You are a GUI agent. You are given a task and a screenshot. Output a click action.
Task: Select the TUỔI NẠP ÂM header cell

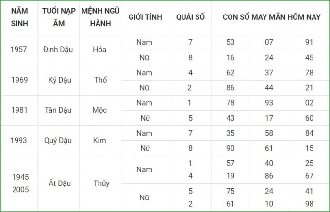pos(59,17)
